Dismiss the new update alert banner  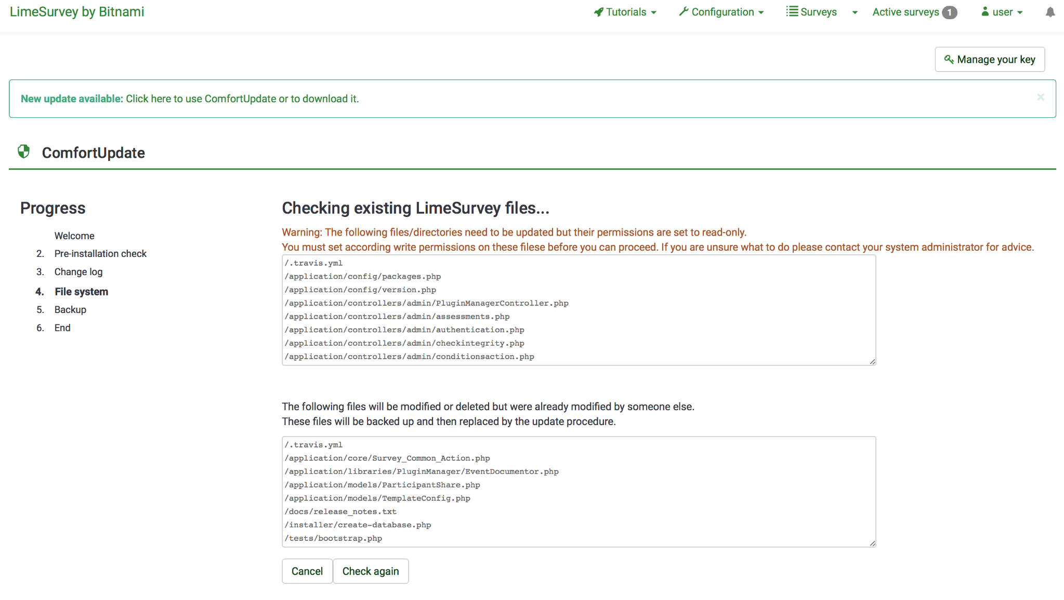coord(1041,97)
